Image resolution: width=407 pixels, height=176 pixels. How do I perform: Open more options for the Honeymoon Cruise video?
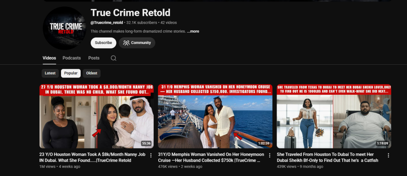269,155
